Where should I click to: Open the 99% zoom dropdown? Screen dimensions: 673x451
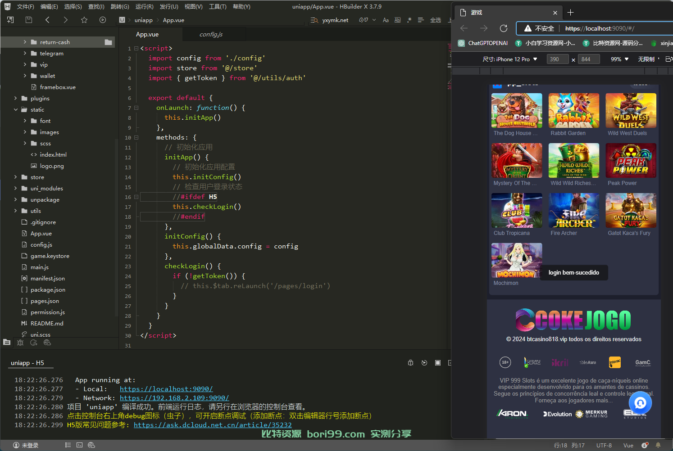tap(619, 59)
